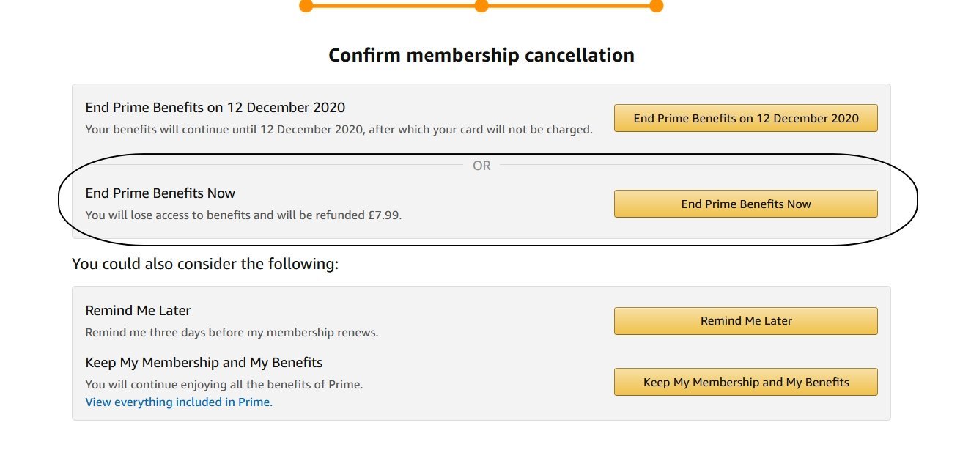Viewport: 971px width, 450px height.
Task: Click the End Prime Benefits Now heading on left
Action: (160, 193)
